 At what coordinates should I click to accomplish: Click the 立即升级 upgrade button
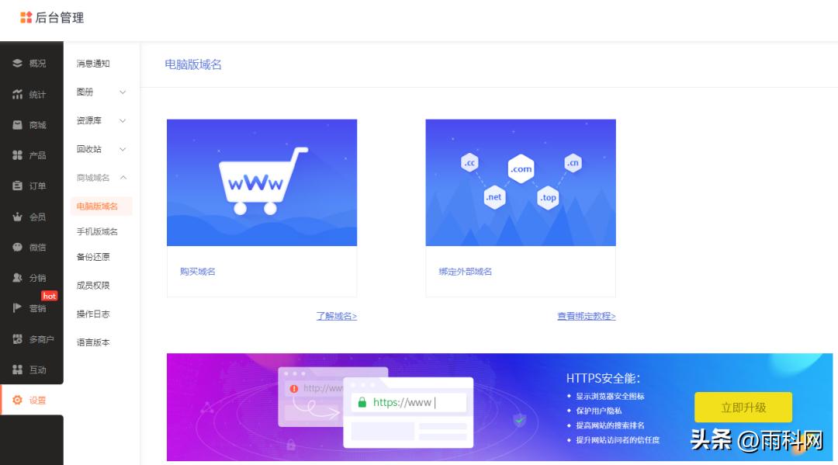coord(744,407)
